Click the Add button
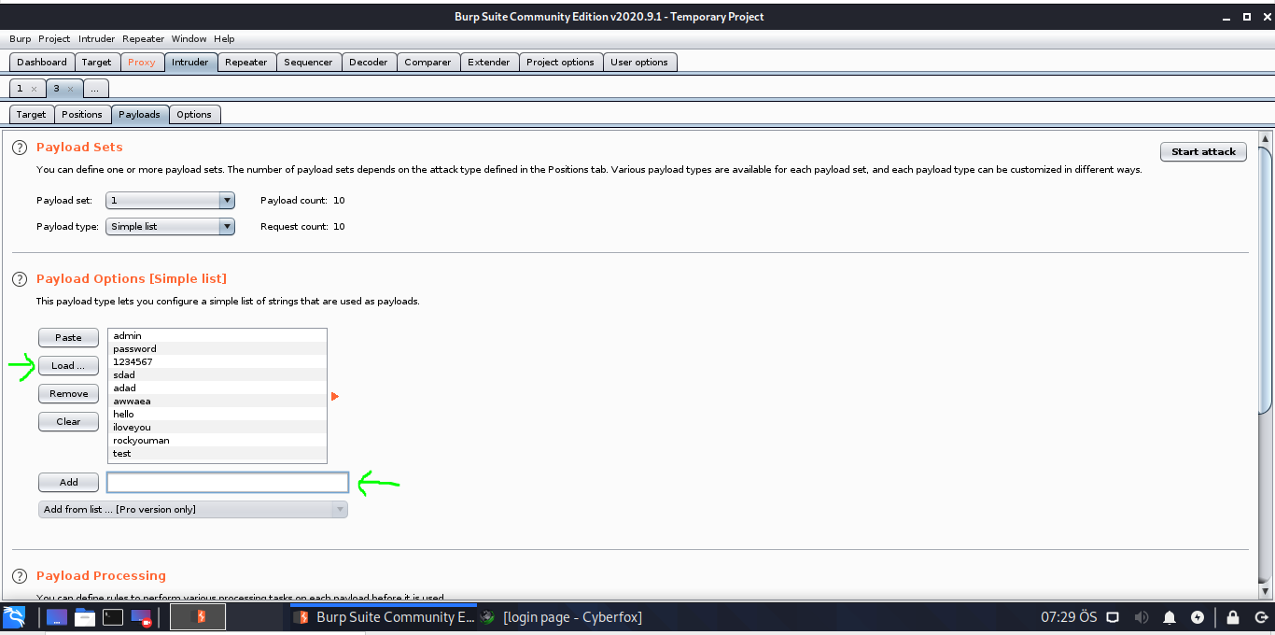Viewport: 1275px width, 635px height. point(68,482)
